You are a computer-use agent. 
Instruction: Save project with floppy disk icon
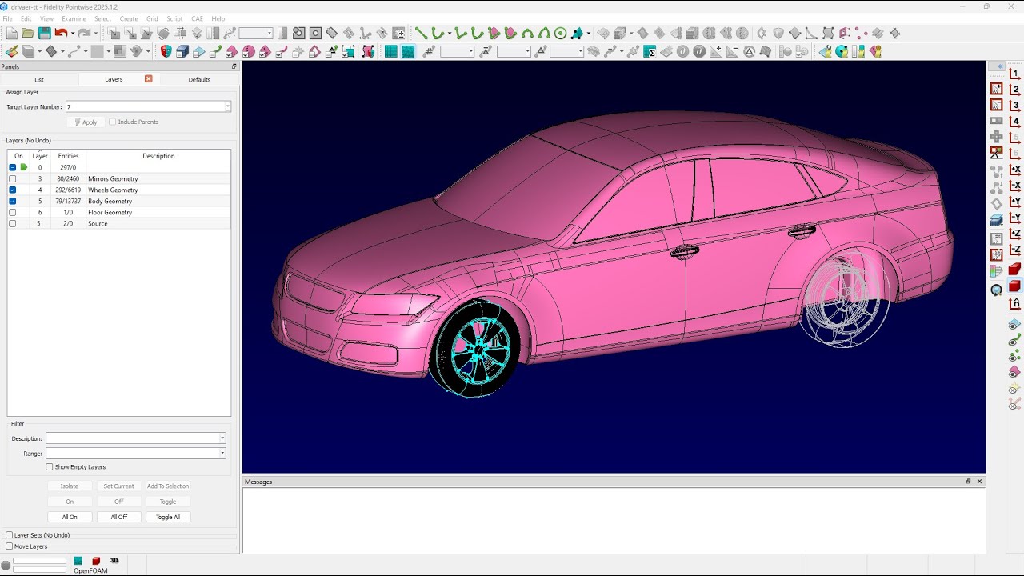44,34
